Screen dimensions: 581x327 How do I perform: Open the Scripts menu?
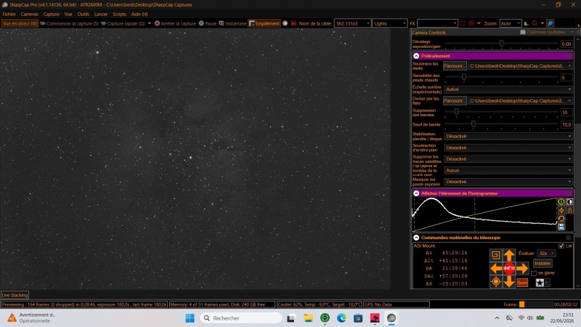(x=119, y=14)
